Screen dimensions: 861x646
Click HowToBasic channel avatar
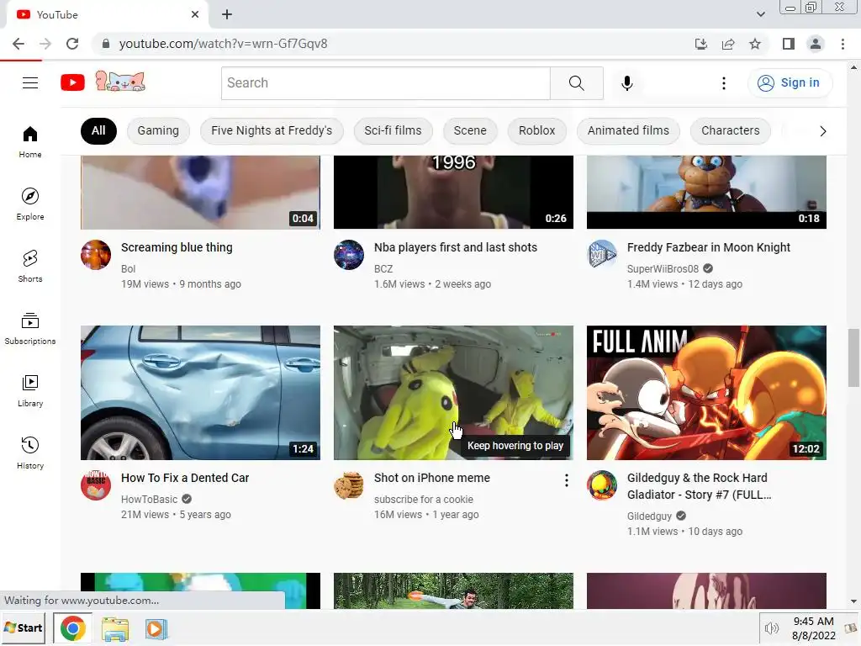pyautogui.click(x=96, y=485)
